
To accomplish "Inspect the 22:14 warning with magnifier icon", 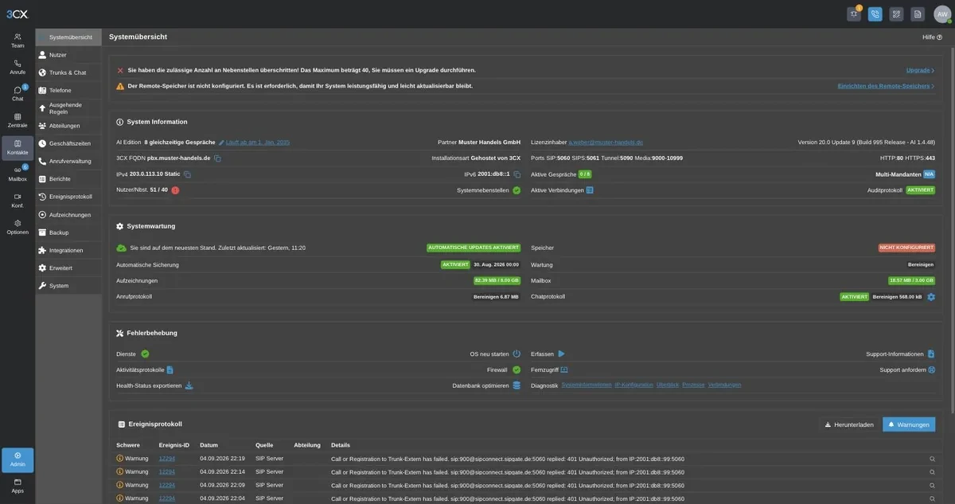I will click(x=932, y=472).
